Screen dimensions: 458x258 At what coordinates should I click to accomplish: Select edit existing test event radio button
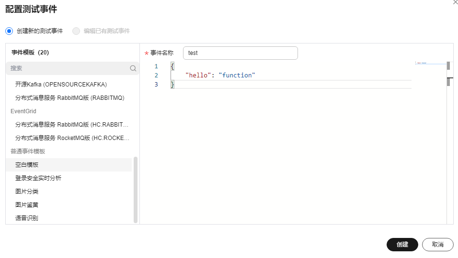coord(76,31)
